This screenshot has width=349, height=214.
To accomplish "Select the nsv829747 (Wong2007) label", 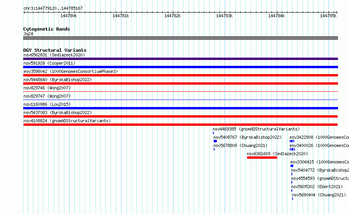I will [x=47, y=96].
